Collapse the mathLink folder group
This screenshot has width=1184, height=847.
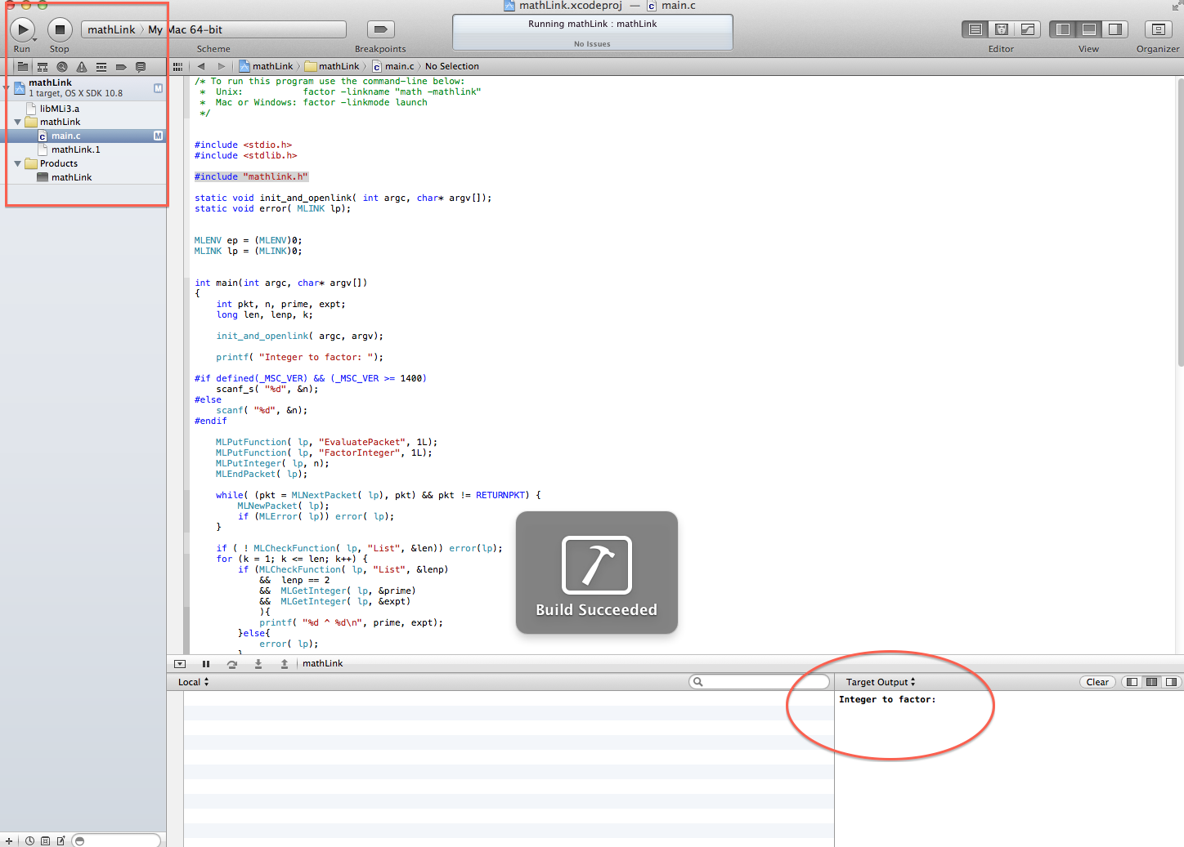pyautogui.click(x=17, y=122)
